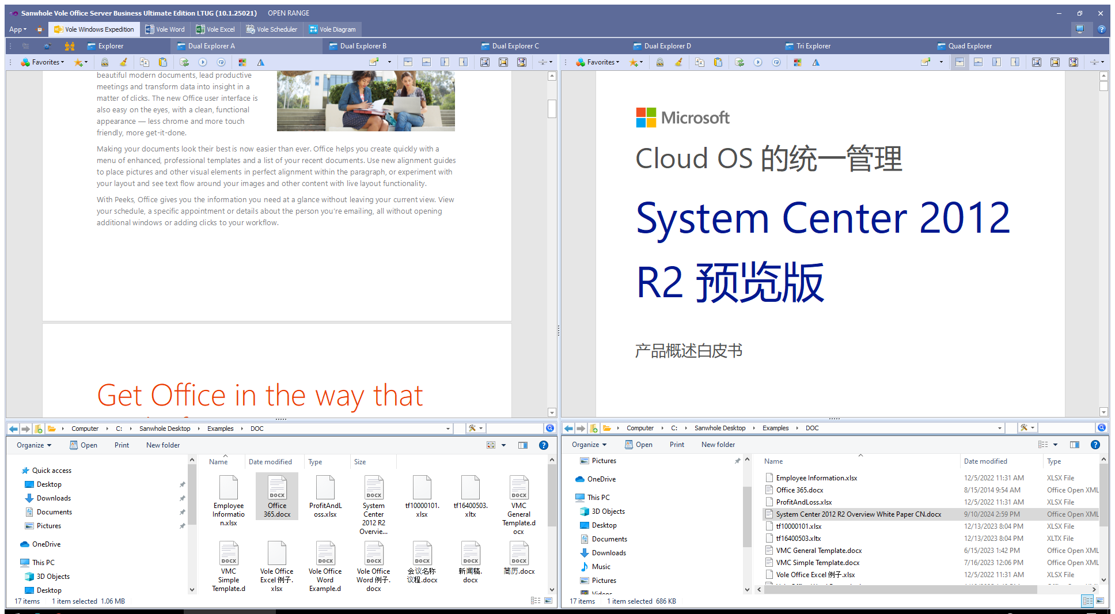Go back in right file browser
This screenshot has height=614, width=1115.
(568, 428)
